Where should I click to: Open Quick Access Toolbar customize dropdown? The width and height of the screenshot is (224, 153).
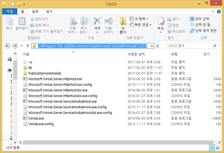[x=24, y=4]
